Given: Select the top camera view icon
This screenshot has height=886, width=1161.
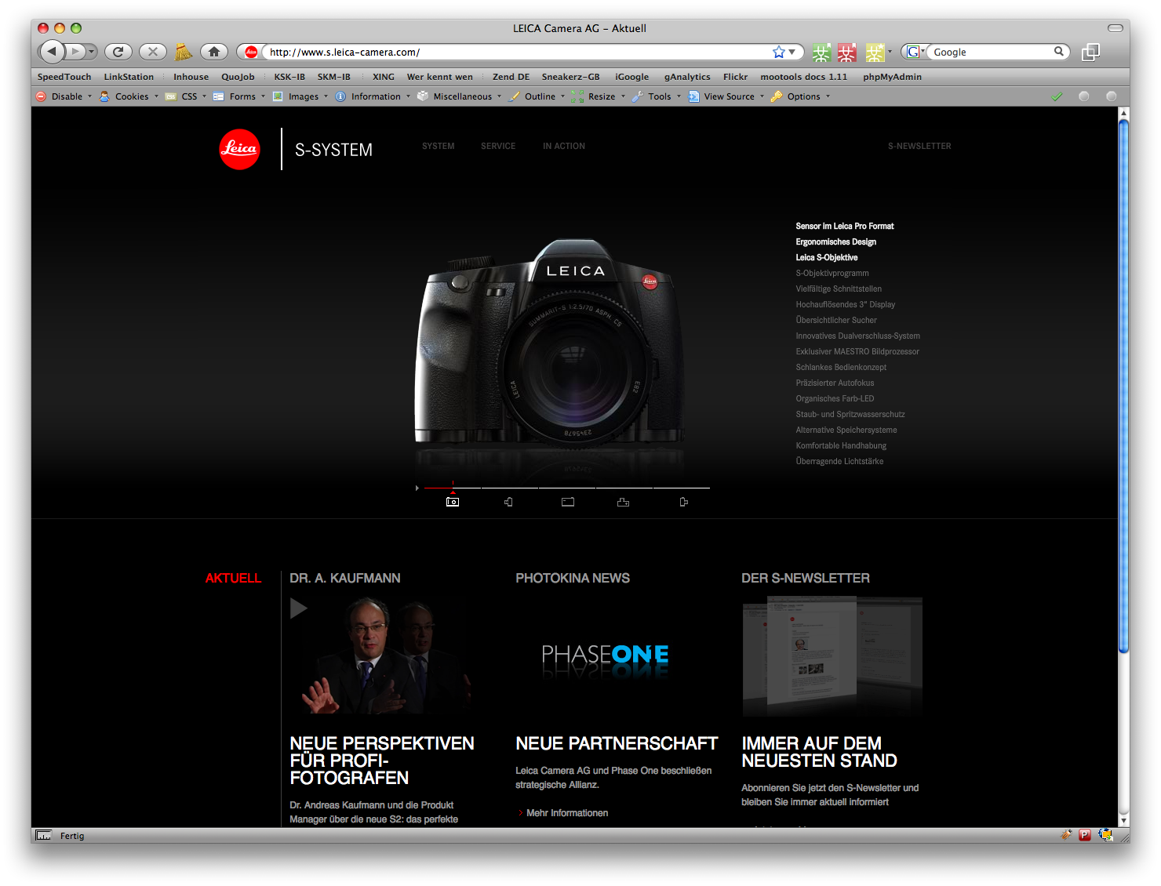Looking at the screenshot, I should [624, 502].
